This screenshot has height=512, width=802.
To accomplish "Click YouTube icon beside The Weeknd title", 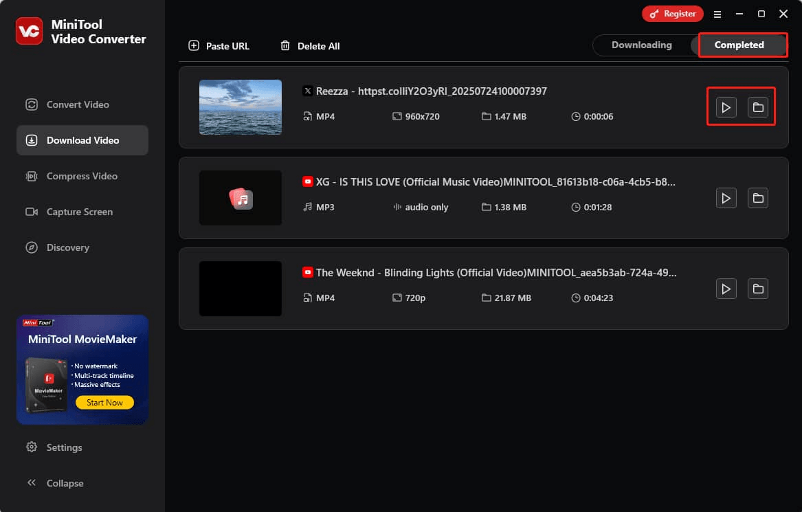I will (x=307, y=272).
